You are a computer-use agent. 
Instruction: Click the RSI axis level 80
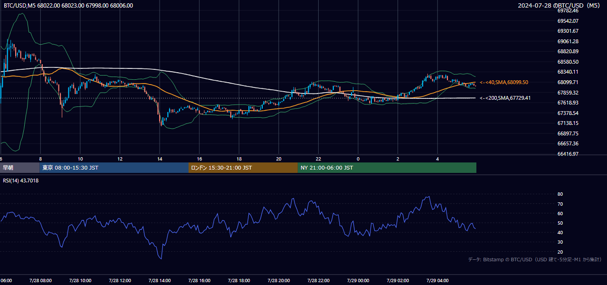click(x=560, y=194)
